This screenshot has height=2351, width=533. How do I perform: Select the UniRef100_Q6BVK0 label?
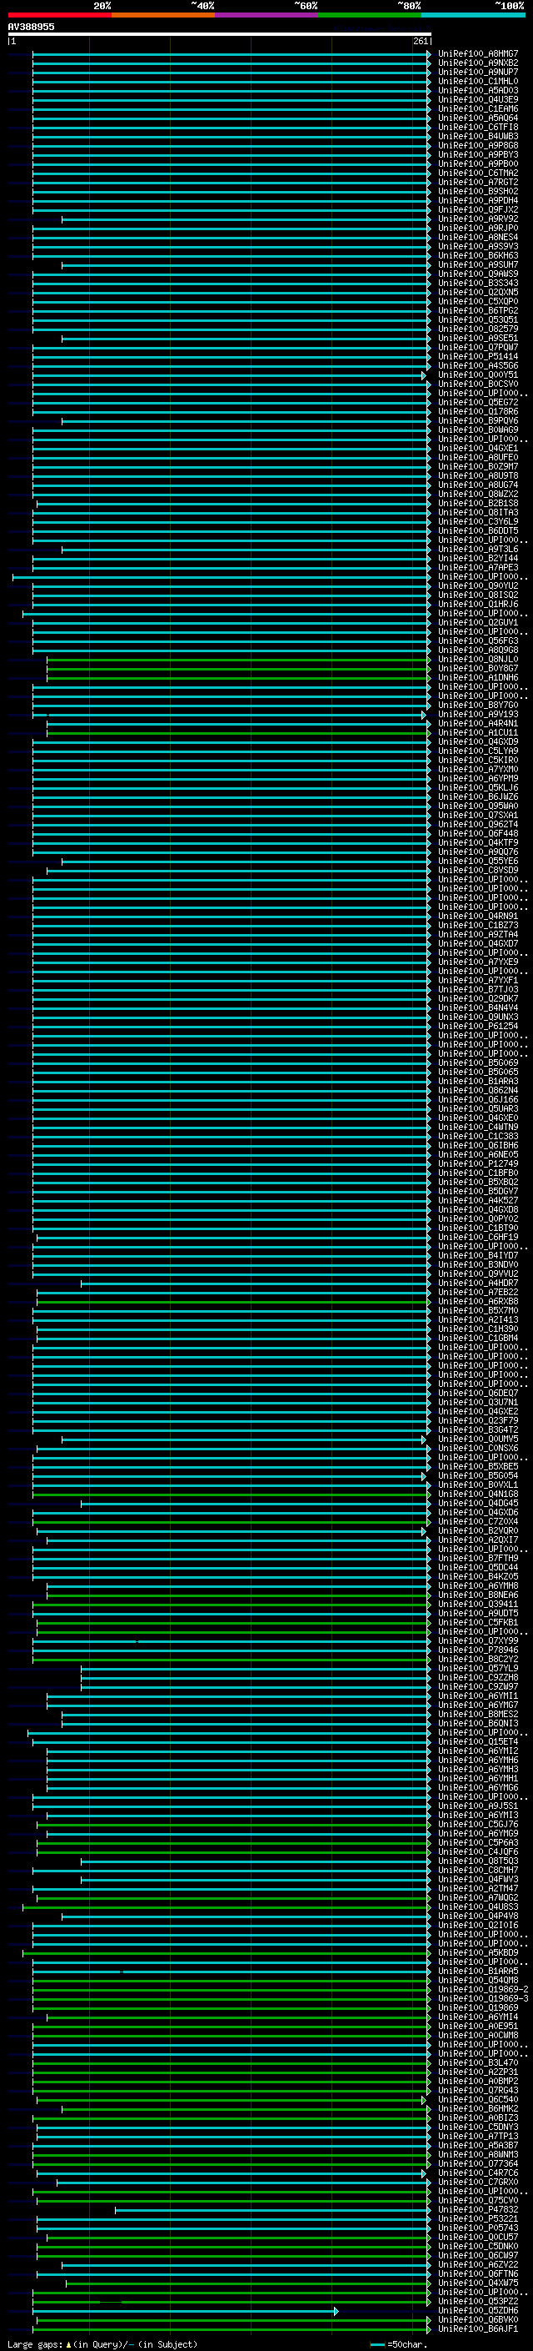point(478,2321)
